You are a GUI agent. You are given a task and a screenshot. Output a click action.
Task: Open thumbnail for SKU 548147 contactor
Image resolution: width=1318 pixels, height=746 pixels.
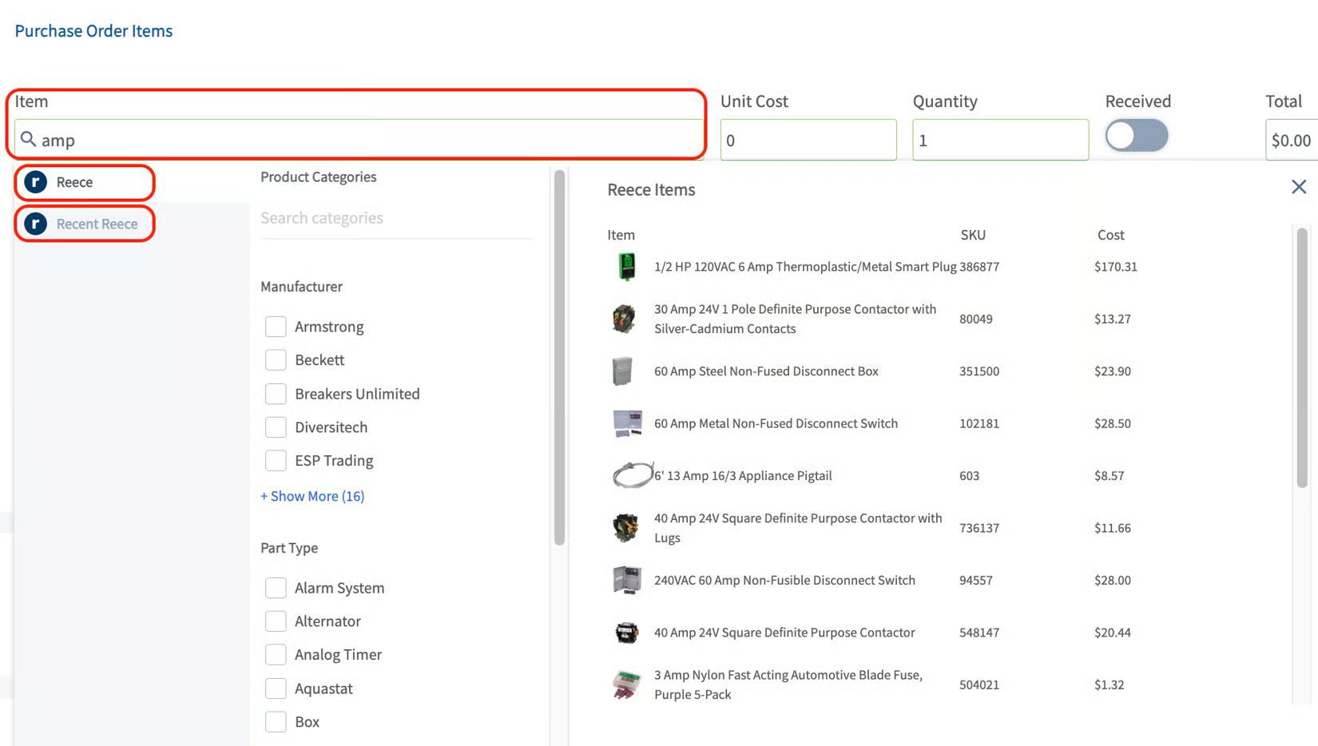click(x=627, y=633)
